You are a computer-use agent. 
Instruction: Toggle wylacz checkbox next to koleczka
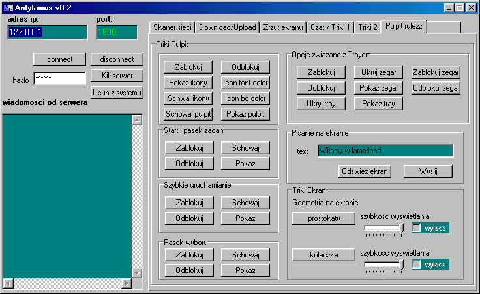click(x=417, y=265)
